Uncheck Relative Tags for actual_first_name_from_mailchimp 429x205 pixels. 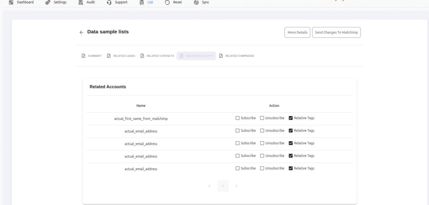pyautogui.click(x=291, y=118)
